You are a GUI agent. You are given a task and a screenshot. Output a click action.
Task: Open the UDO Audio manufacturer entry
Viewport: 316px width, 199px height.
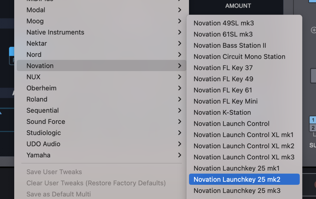43,144
